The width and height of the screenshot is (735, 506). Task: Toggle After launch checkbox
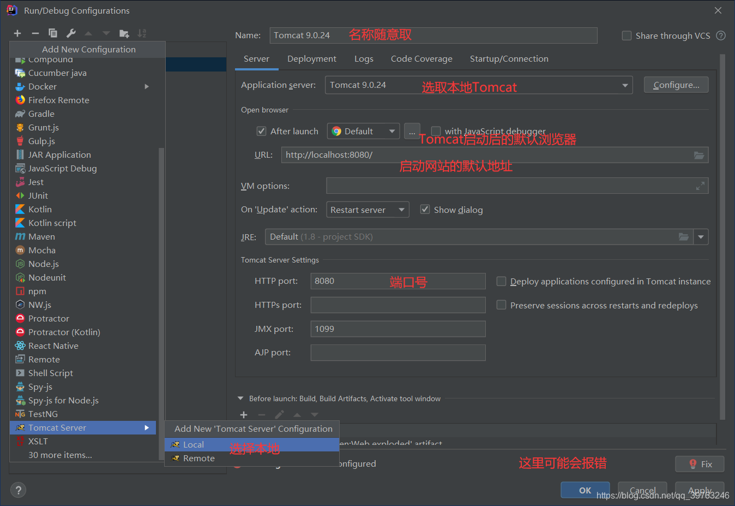point(261,131)
